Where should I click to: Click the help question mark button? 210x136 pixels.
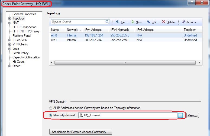[x=192, y=2]
